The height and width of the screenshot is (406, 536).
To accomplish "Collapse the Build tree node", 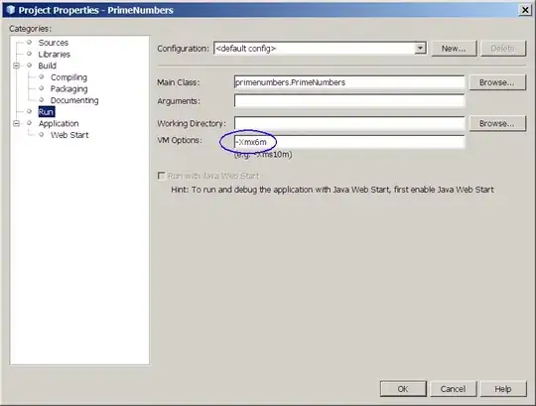I will (16, 66).
